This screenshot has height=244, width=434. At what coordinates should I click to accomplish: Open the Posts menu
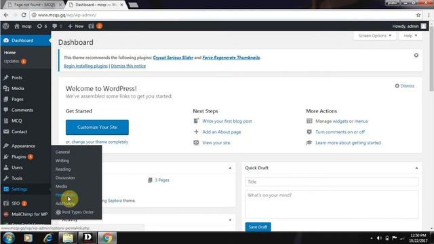point(16,77)
